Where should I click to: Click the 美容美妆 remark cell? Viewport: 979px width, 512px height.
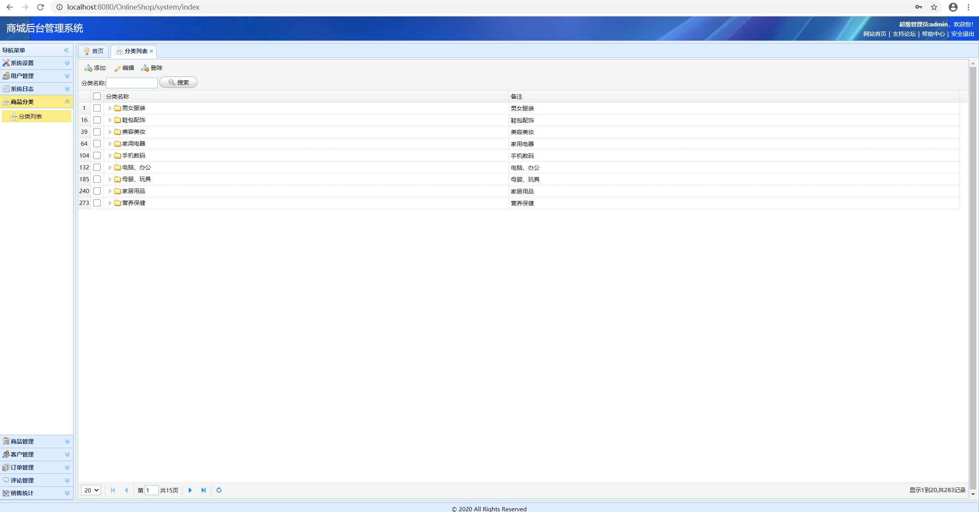(734, 132)
